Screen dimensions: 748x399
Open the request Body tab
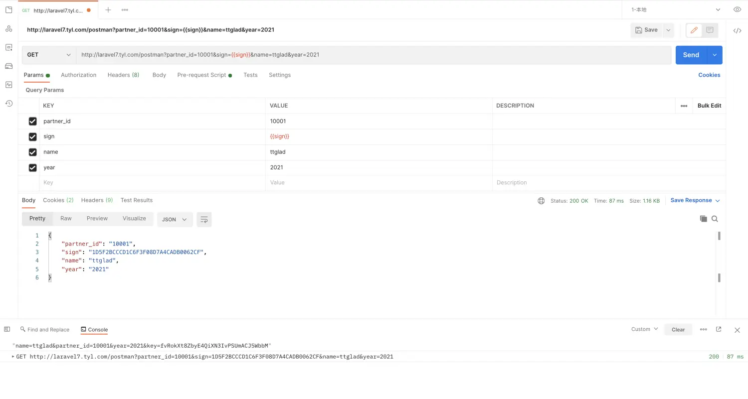[x=159, y=75]
